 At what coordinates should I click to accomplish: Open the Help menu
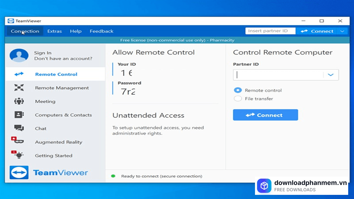coord(76,31)
